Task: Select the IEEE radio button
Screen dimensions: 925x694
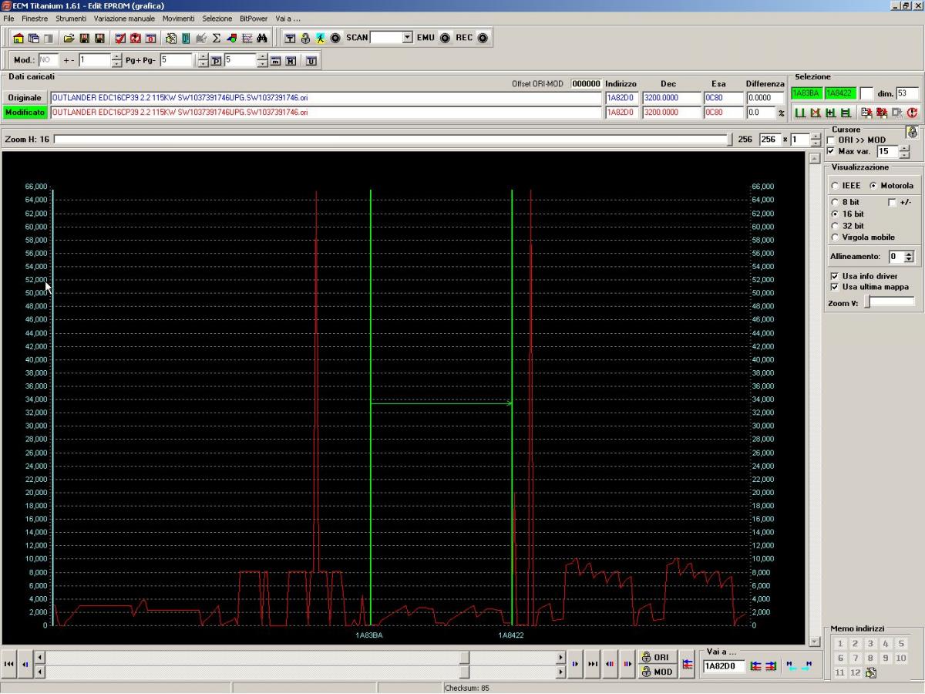Action: (835, 186)
